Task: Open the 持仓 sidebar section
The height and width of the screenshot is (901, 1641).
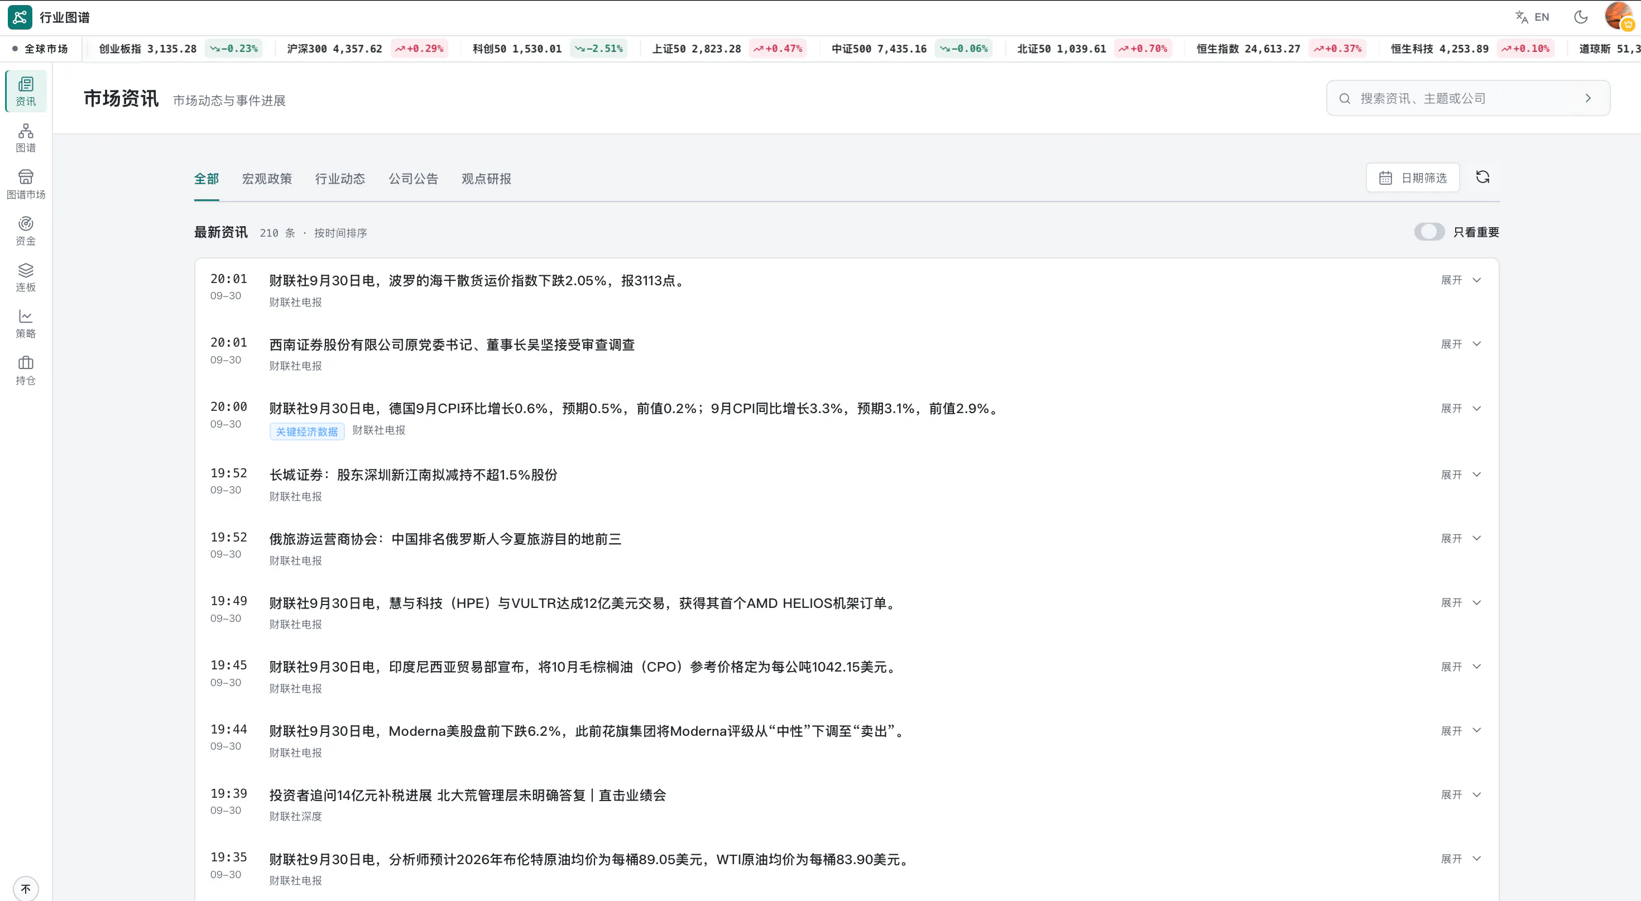Action: click(x=26, y=370)
